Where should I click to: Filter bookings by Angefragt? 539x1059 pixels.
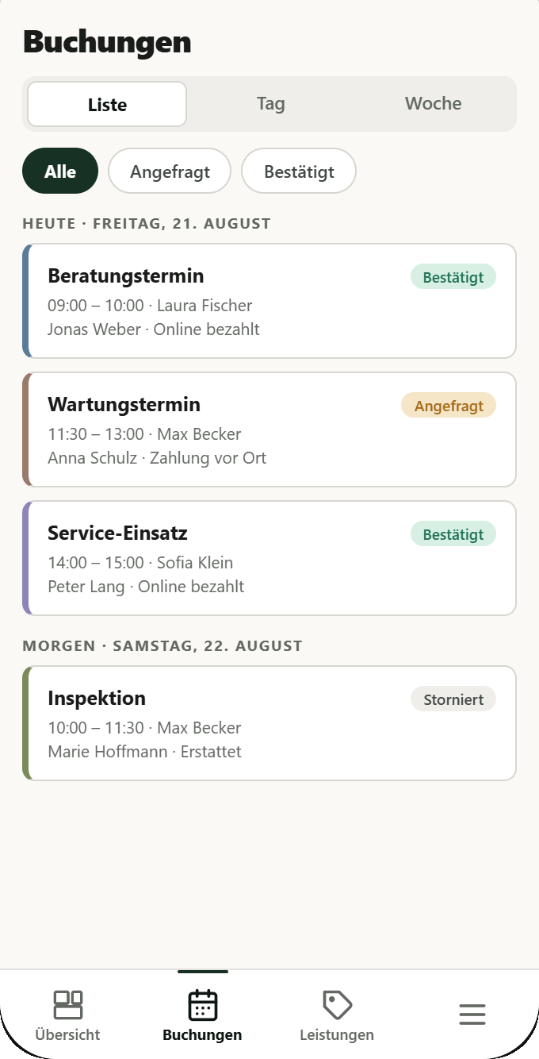(x=170, y=171)
